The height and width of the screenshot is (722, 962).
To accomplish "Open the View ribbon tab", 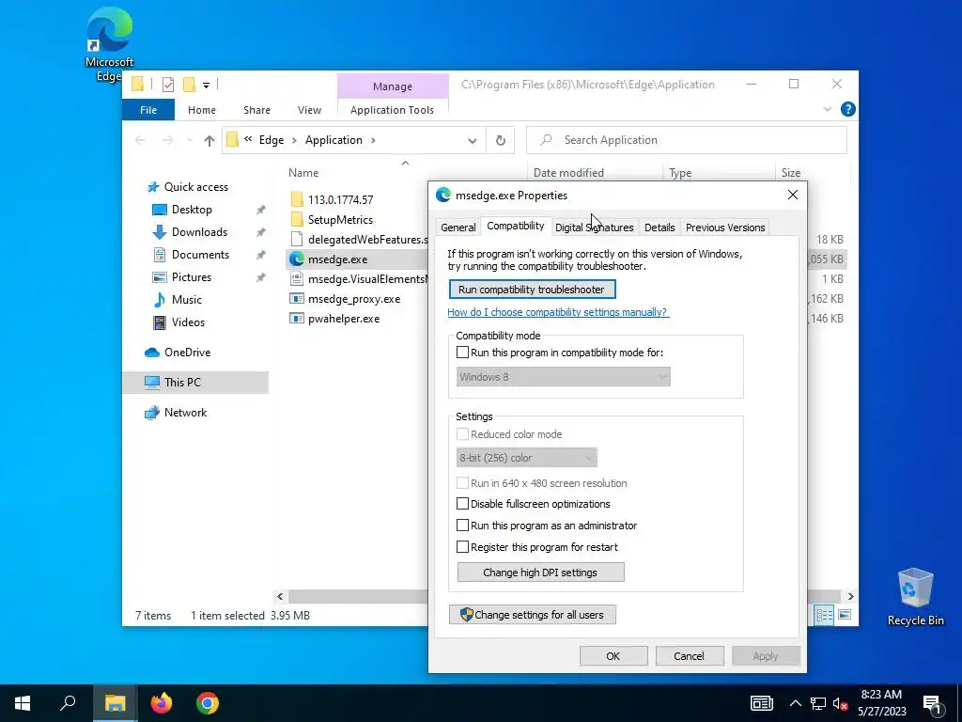I will 309,110.
